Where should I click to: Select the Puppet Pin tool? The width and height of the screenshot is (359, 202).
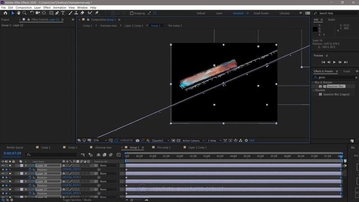pos(96,13)
